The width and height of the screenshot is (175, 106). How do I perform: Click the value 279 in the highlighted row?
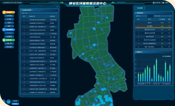[162, 26]
